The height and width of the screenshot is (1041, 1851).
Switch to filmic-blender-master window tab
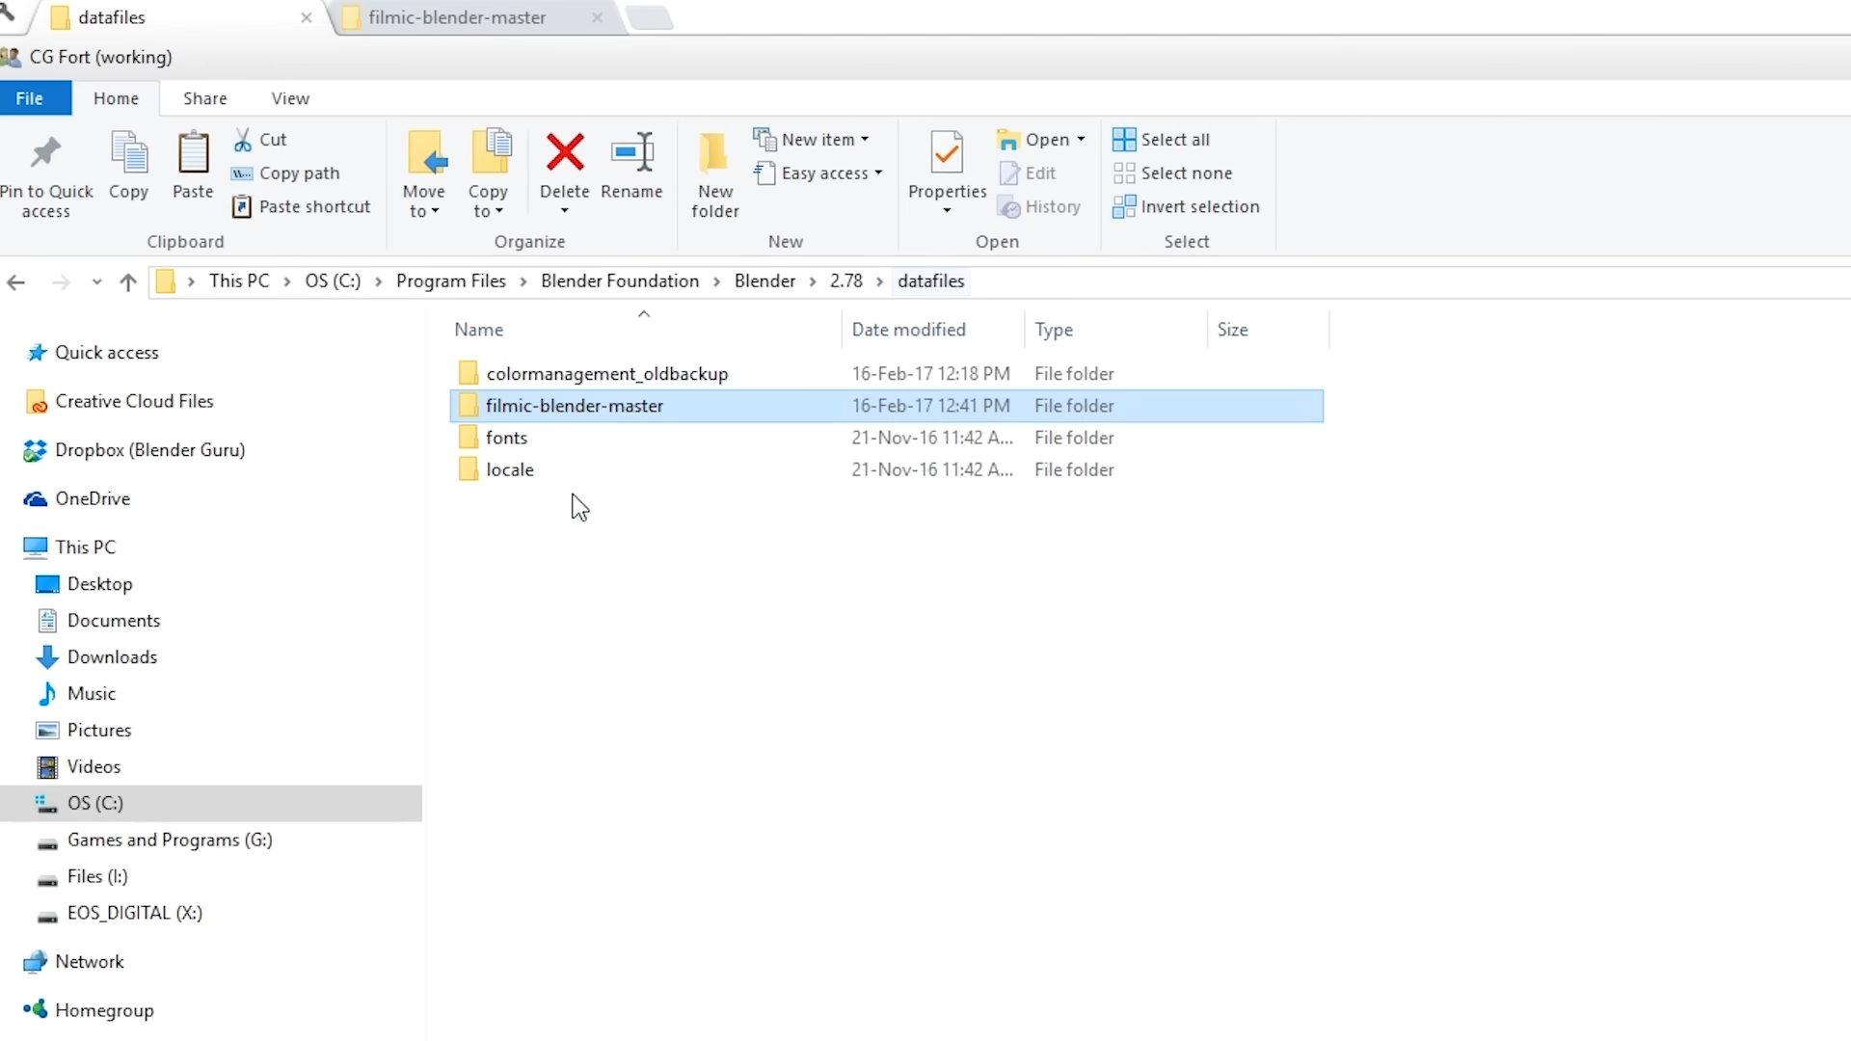[x=457, y=17]
